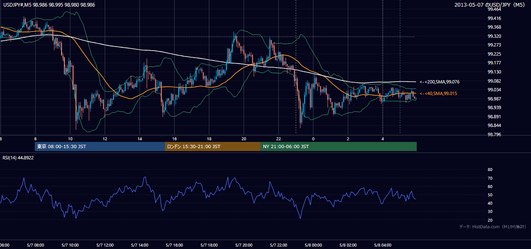Click price axis value 99.273
This screenshot has width=531, height=249.
(x=494, y=45)
